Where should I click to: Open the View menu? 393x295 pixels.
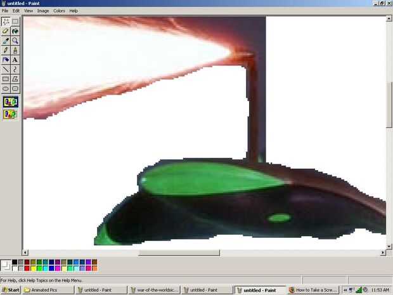point(29,11)
